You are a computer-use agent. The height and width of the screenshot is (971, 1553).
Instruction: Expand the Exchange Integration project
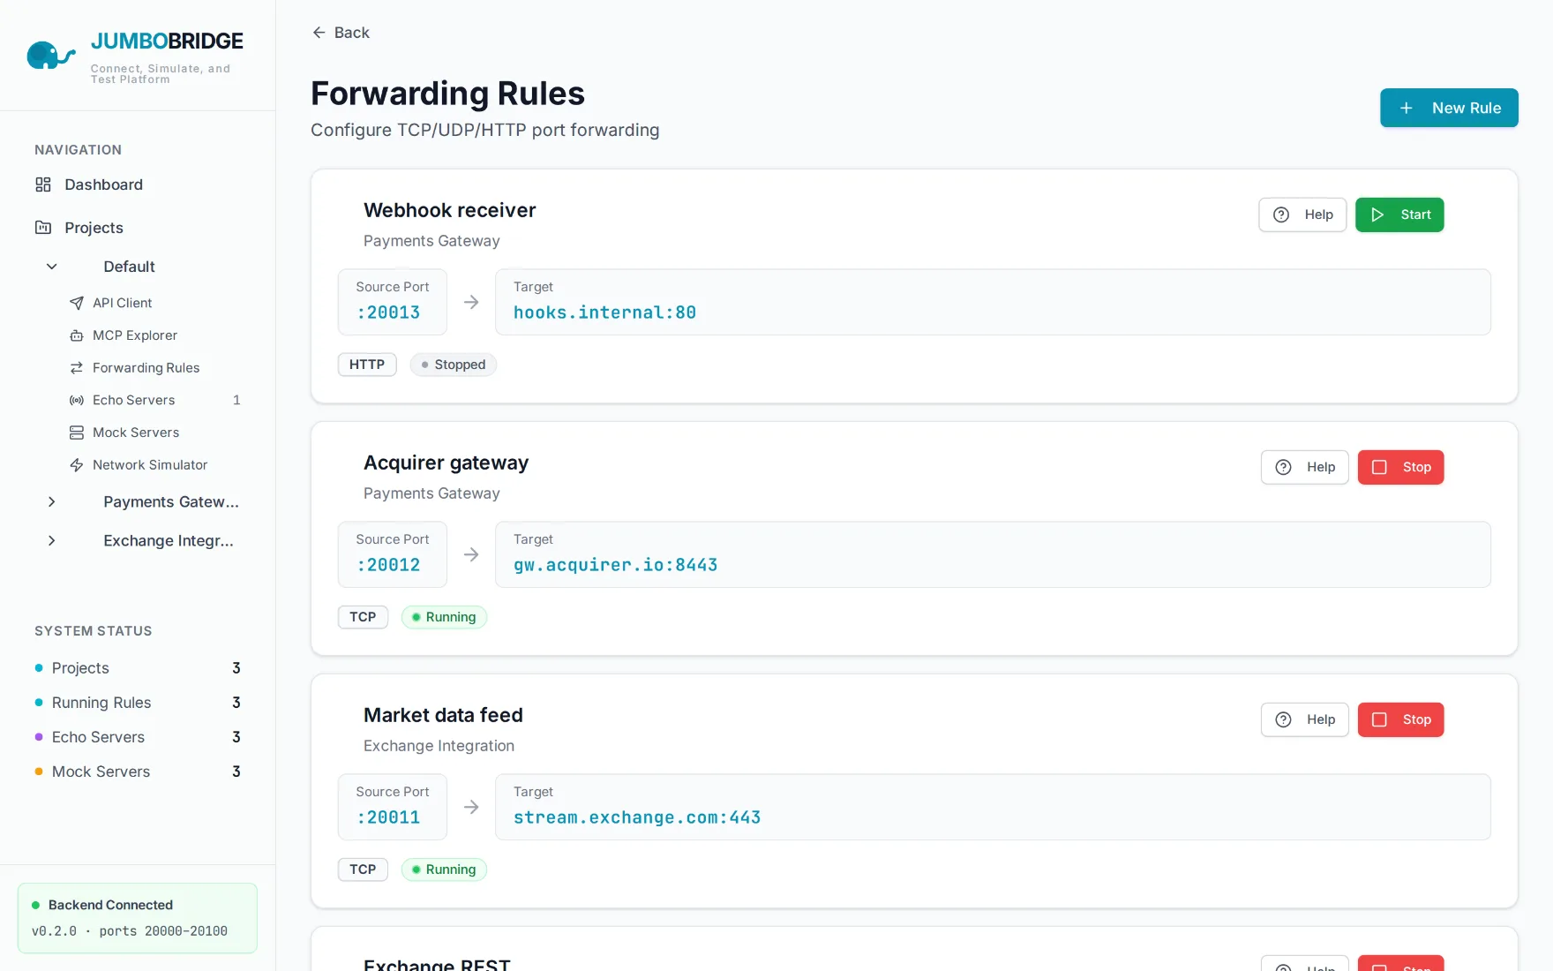coord(51,540)
